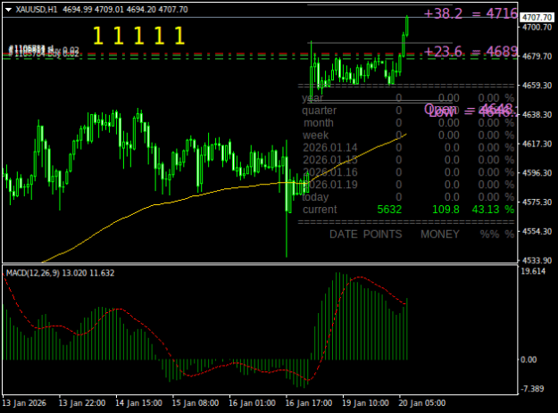
Task: Click the 16 Jan 17:00 time axis label
Action: pos(309,403)
